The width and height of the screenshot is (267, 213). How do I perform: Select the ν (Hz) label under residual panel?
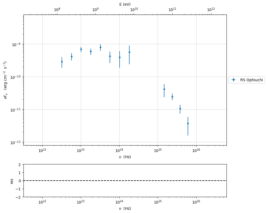pyautogui.click(x=125, y=208)
